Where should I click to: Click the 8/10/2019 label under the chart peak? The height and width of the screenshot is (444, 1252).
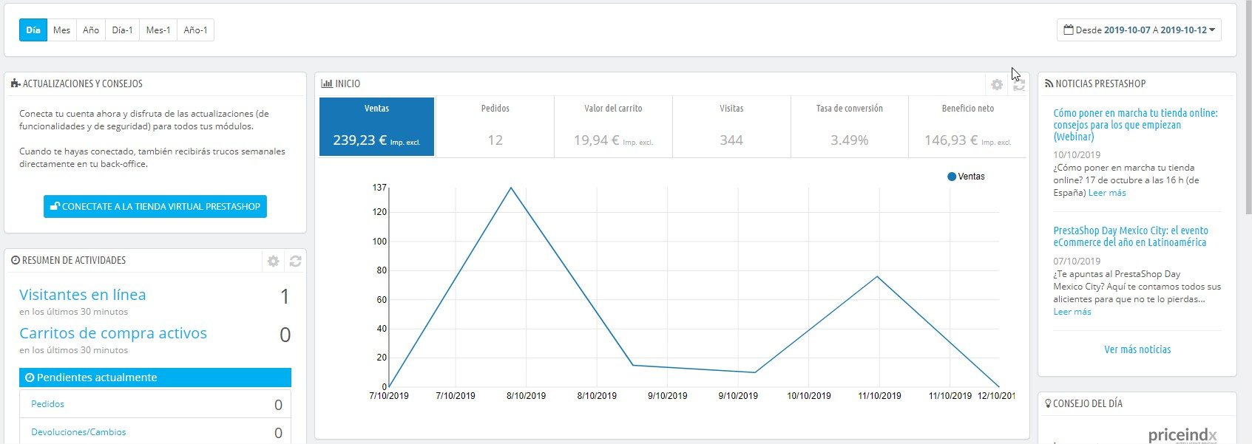526,396
